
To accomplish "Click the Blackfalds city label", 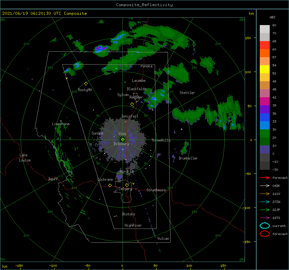I will tap(136, 89).
